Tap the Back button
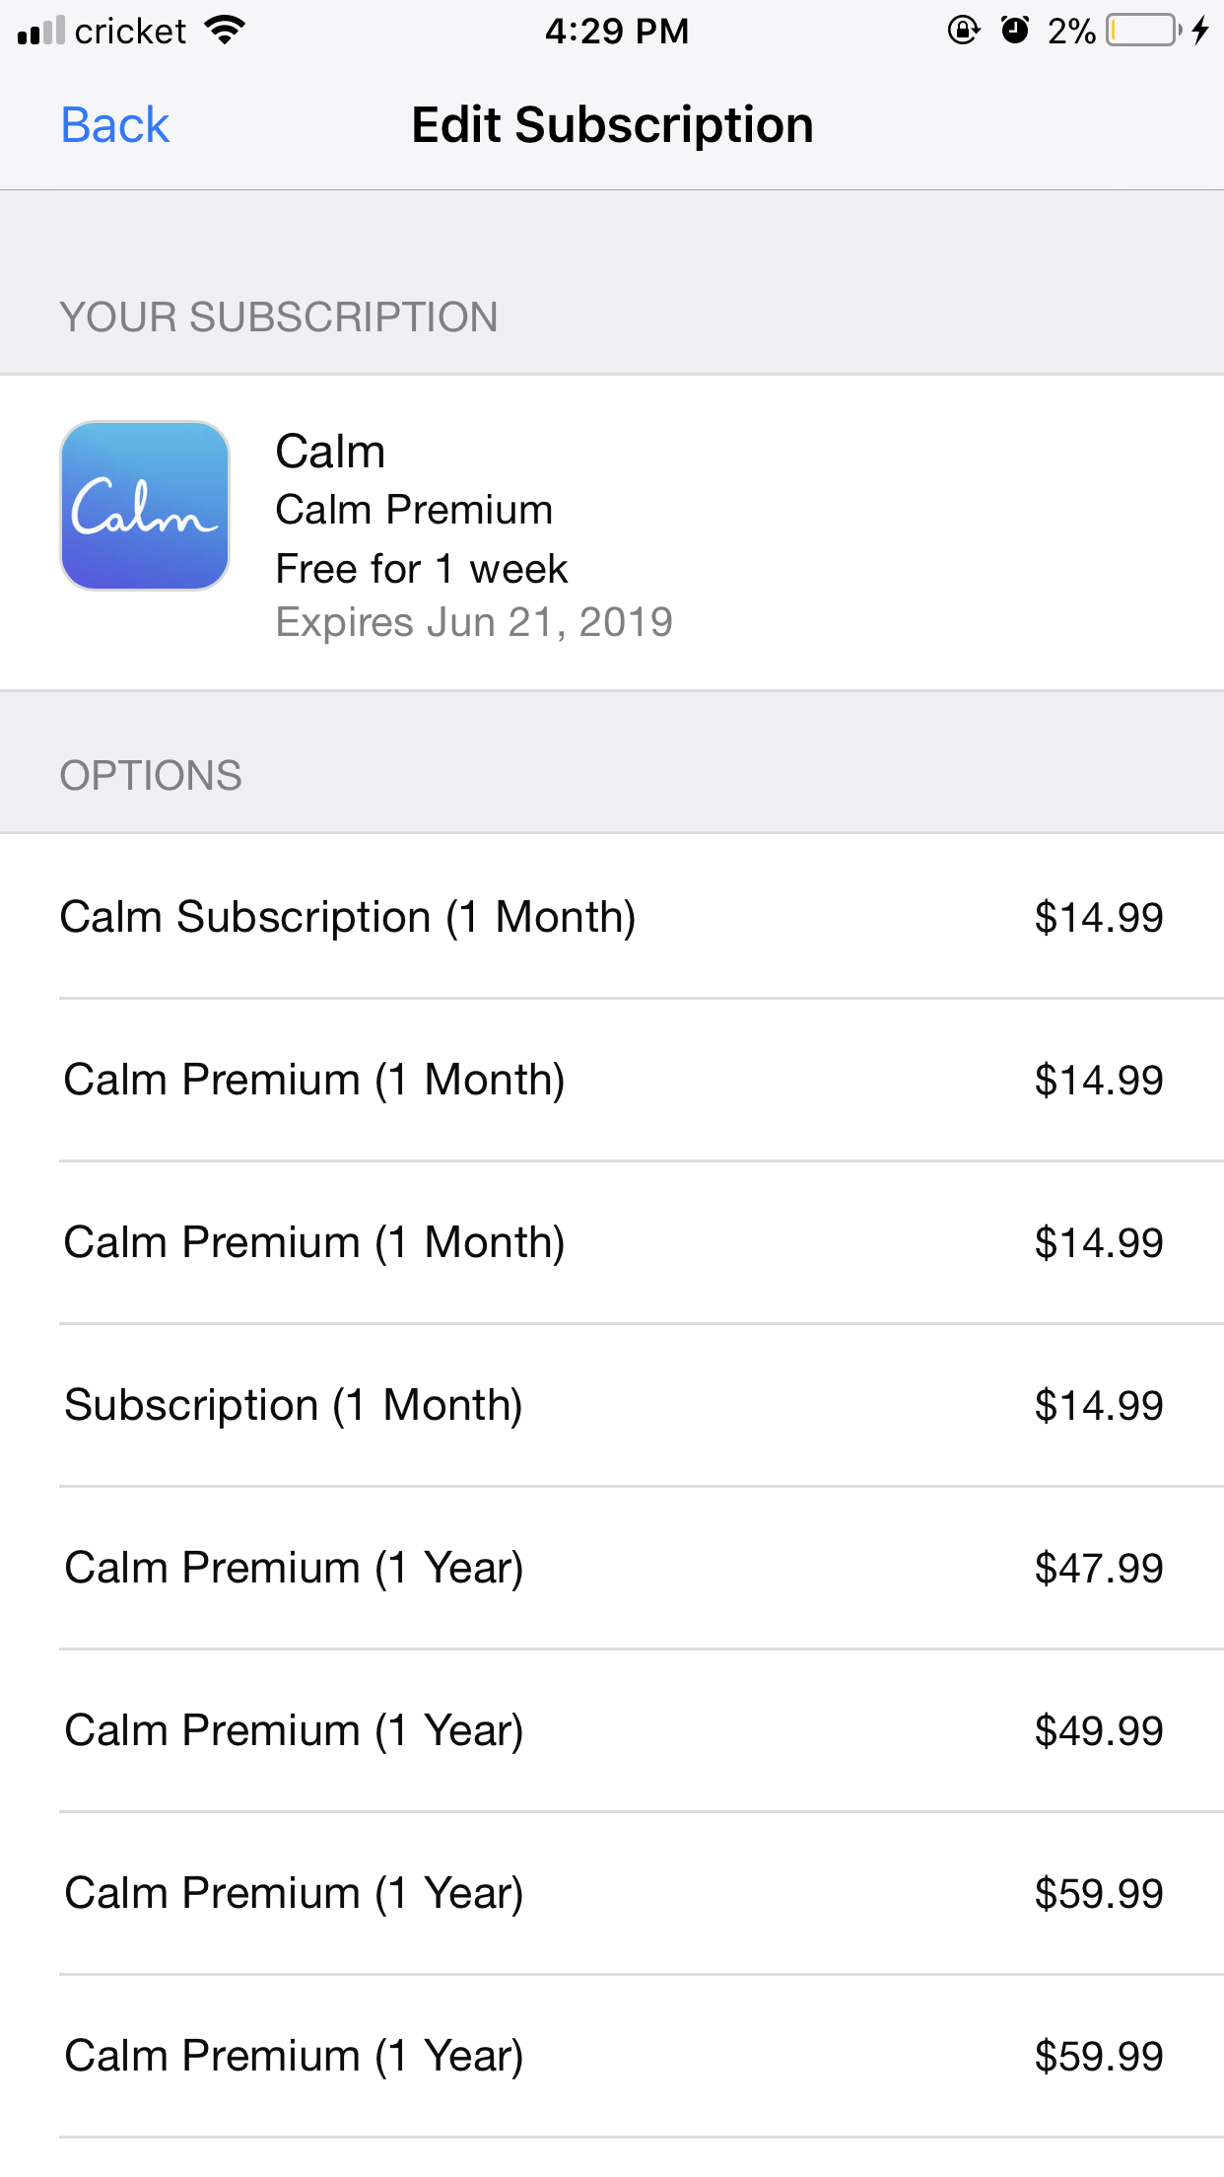The width and height of the screenshot is (1224, 2177). click(x=115, y=125)
